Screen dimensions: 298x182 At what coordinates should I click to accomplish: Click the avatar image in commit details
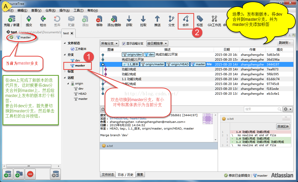[x=208, y=119]
